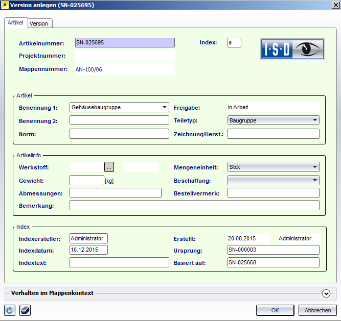This screenshot has height=321, width=341.
Task: Open the Benennung 1 dropdown
Action: 164,107
